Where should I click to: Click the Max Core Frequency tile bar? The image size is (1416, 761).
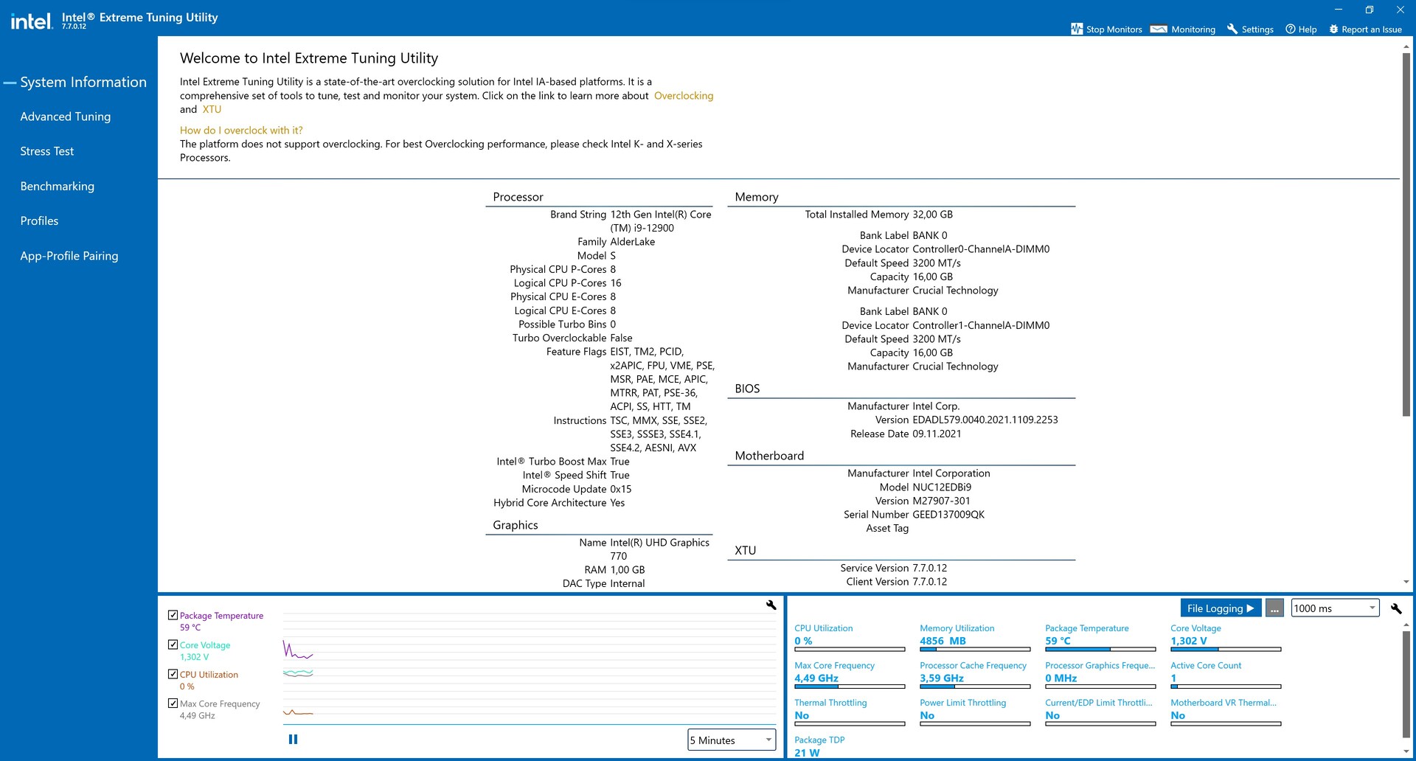pyautogui.click(x=850, y=687)
